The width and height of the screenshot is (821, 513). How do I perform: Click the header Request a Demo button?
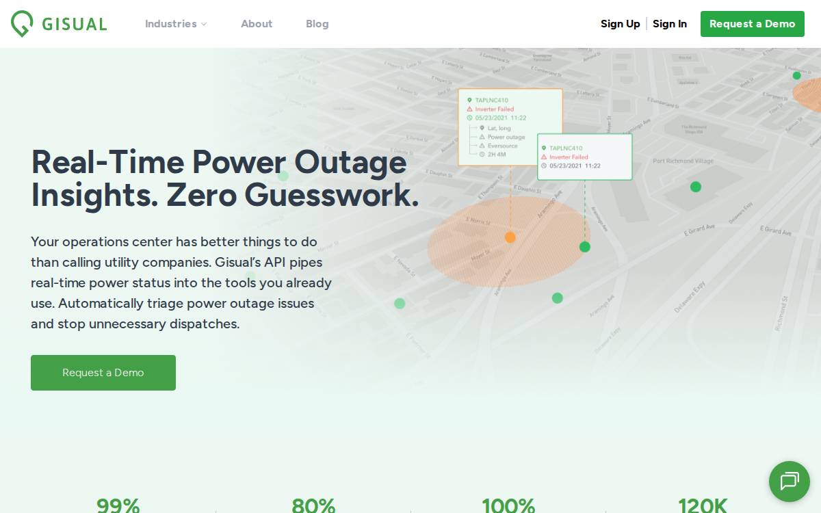753,24
